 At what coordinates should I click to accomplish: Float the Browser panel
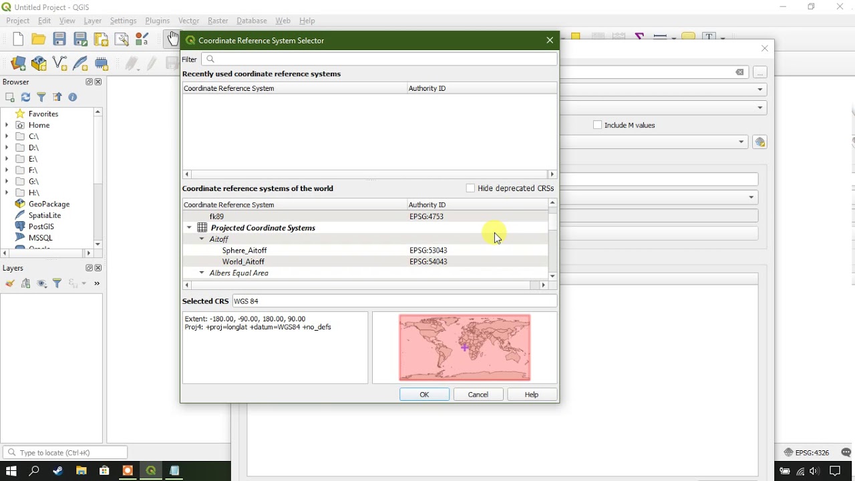point(89,82)
